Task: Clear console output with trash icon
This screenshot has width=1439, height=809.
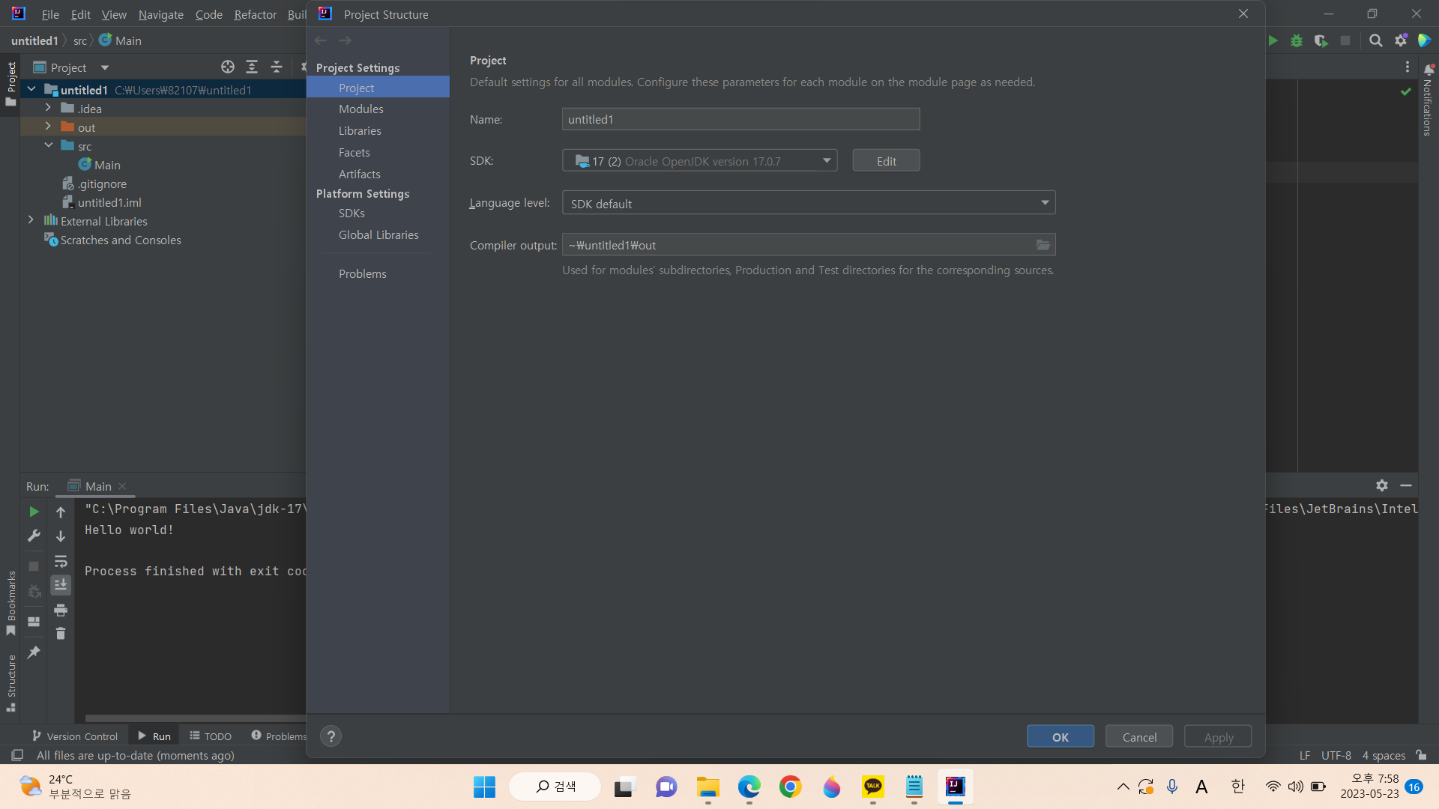Action: pyautogui.click(x=61, y=634)
